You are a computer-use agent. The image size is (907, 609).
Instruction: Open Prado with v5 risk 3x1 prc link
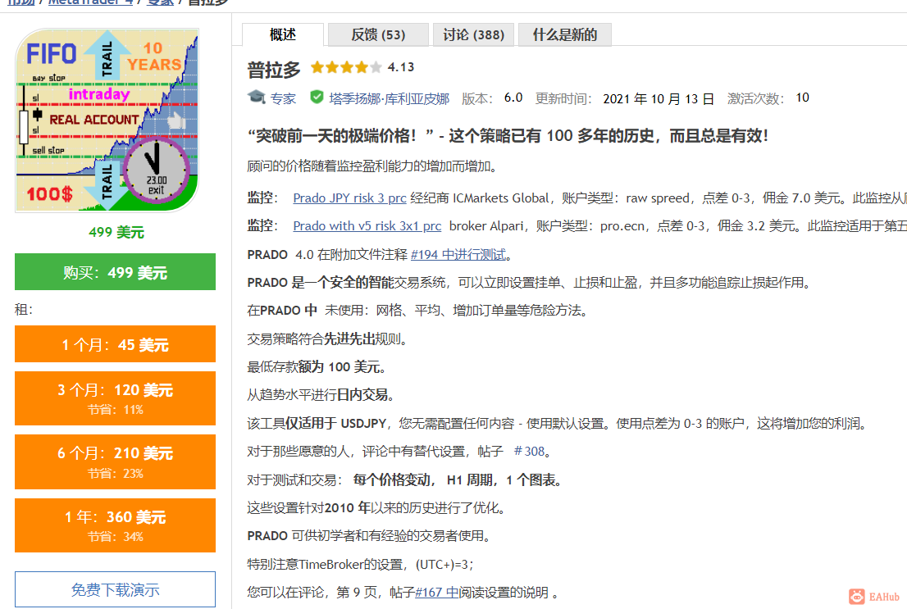(x=367, y=225)
